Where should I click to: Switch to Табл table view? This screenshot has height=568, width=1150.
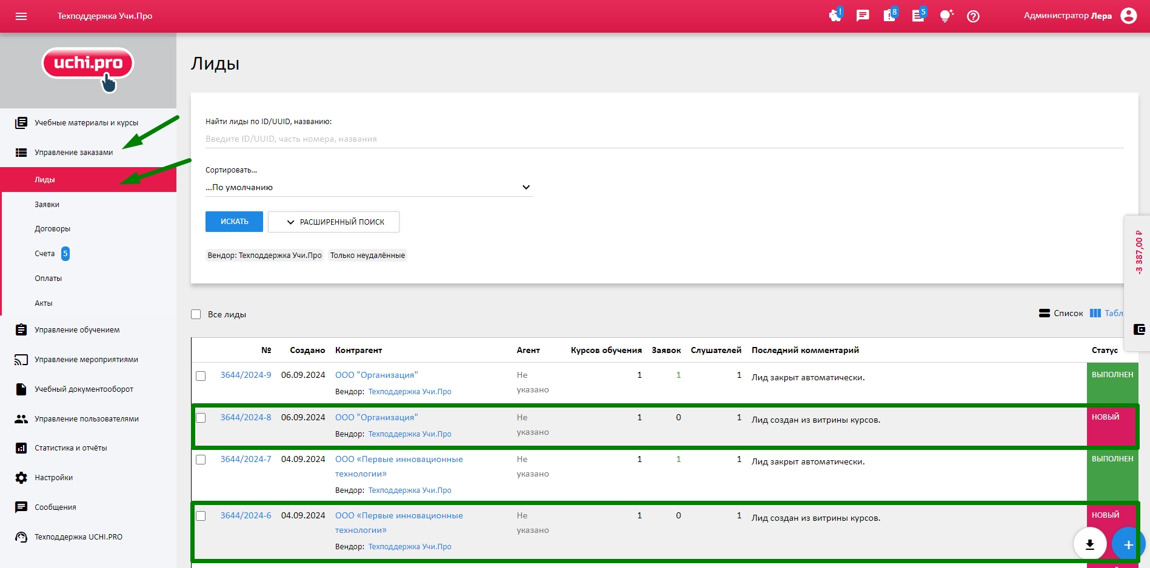tap(1106, 313)
